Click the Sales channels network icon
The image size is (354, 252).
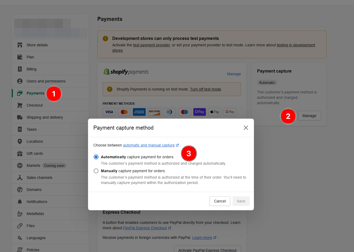click(20, 178)
